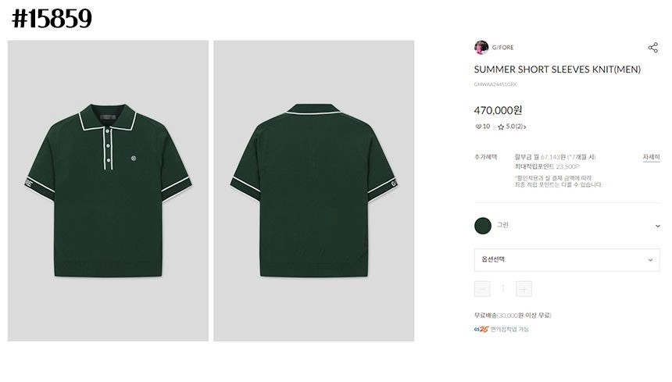Open the 자세히 details link
Image resolution: width=672 pixels, height=382 pixels.
tap(651, 157)
